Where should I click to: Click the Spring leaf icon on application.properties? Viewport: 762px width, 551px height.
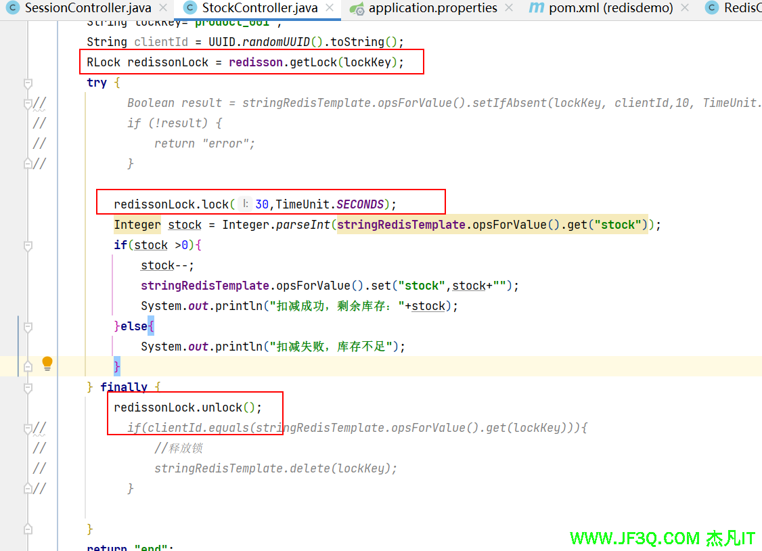357,9
